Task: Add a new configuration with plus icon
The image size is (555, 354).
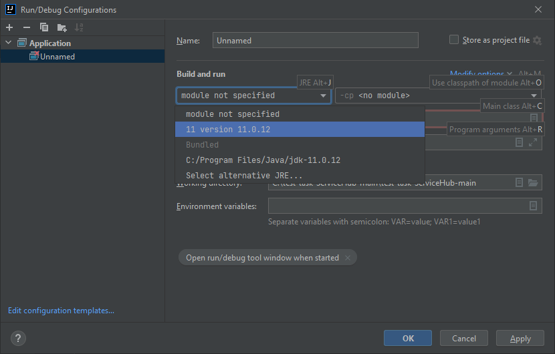Action: pos(9,27)
